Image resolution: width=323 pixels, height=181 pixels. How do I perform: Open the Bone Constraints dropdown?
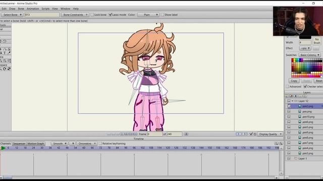pos(75,15)
